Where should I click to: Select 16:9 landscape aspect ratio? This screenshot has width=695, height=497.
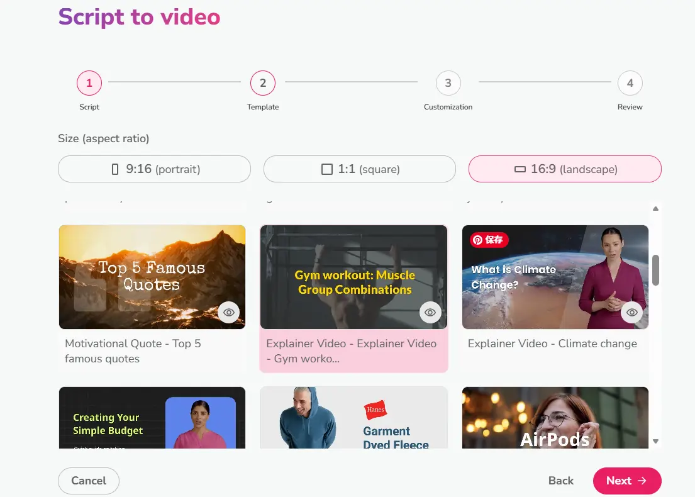pyautogui.click(x=565, y=169)
